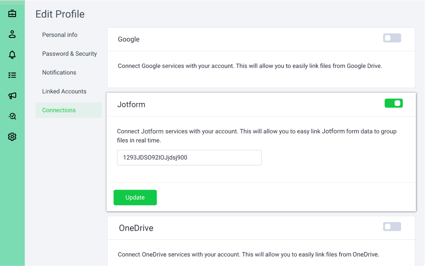Switch to the Linked Accounts section

point(64,91)
